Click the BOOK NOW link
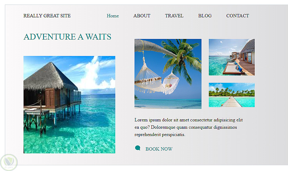 coord(159,149)
